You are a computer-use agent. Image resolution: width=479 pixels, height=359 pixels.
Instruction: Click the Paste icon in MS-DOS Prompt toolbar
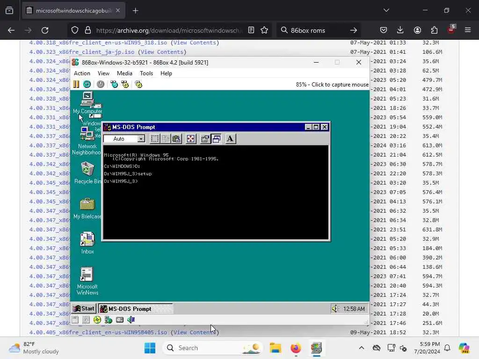tap(176, 139)
